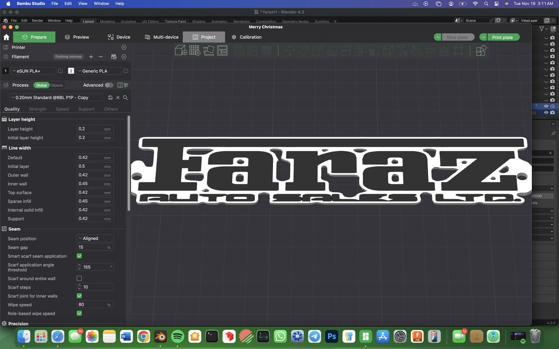This screenshot has width=559, height=349.
Task: Discard process preset changes with X icon
Action: tap(118, 98)
